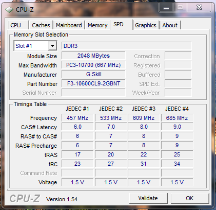
Task: Click the 457 MHz frequency cell
Action: (x=77, y=118)
